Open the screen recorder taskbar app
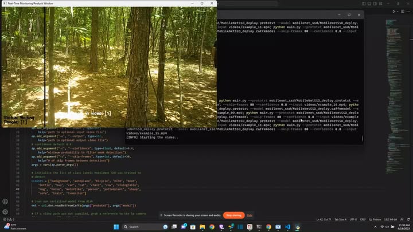 click(x=278, y=227)
